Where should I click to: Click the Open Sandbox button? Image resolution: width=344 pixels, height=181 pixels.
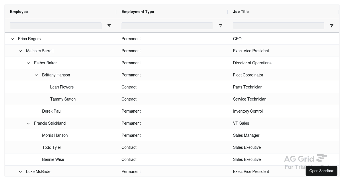[321, 171]
